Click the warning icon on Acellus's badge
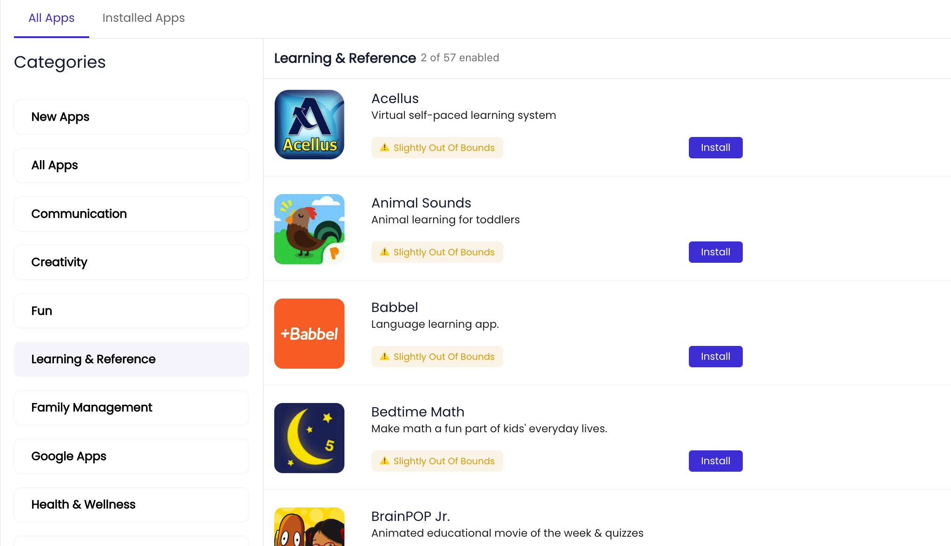 [x=384, y=148]
